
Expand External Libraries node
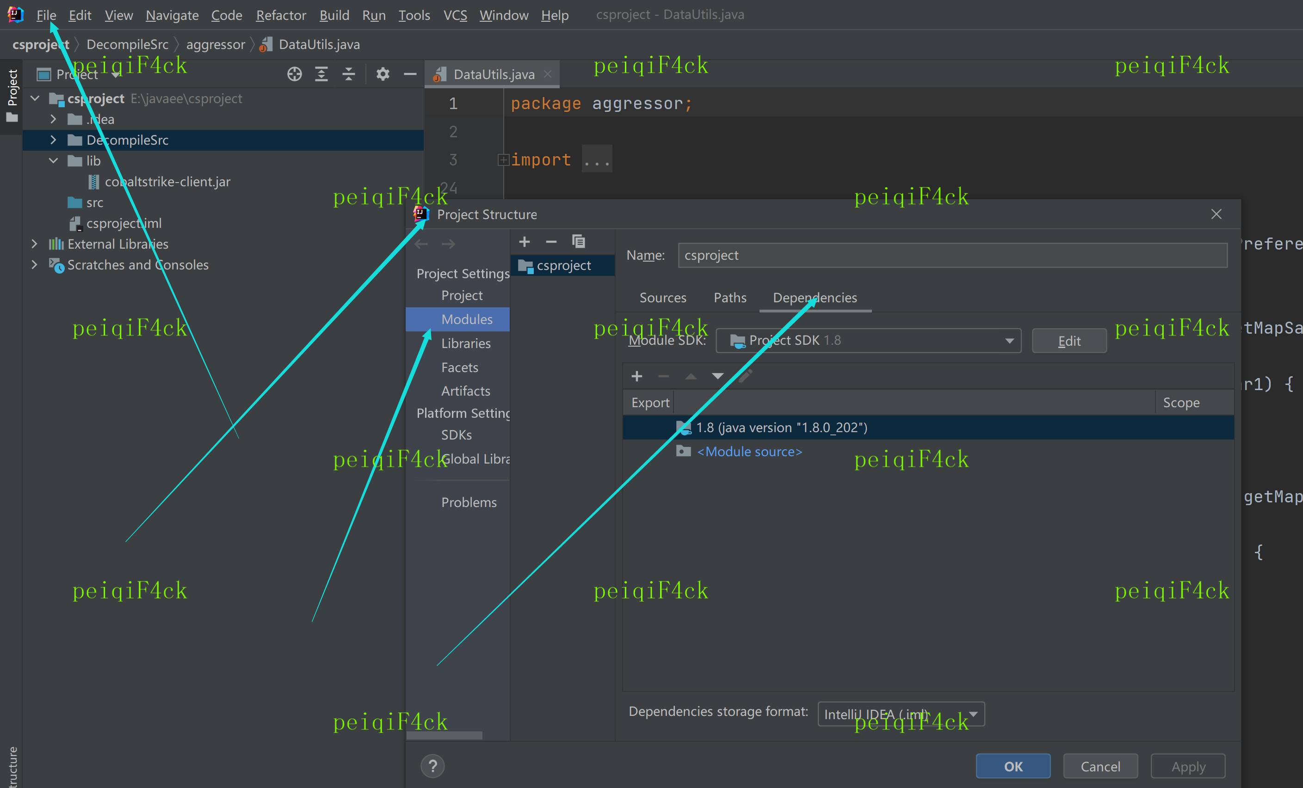[35, 244]
